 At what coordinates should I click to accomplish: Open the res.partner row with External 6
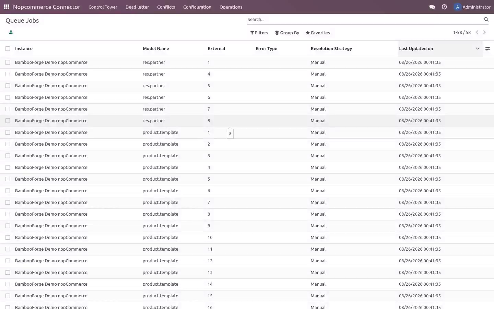coord(247,98)
